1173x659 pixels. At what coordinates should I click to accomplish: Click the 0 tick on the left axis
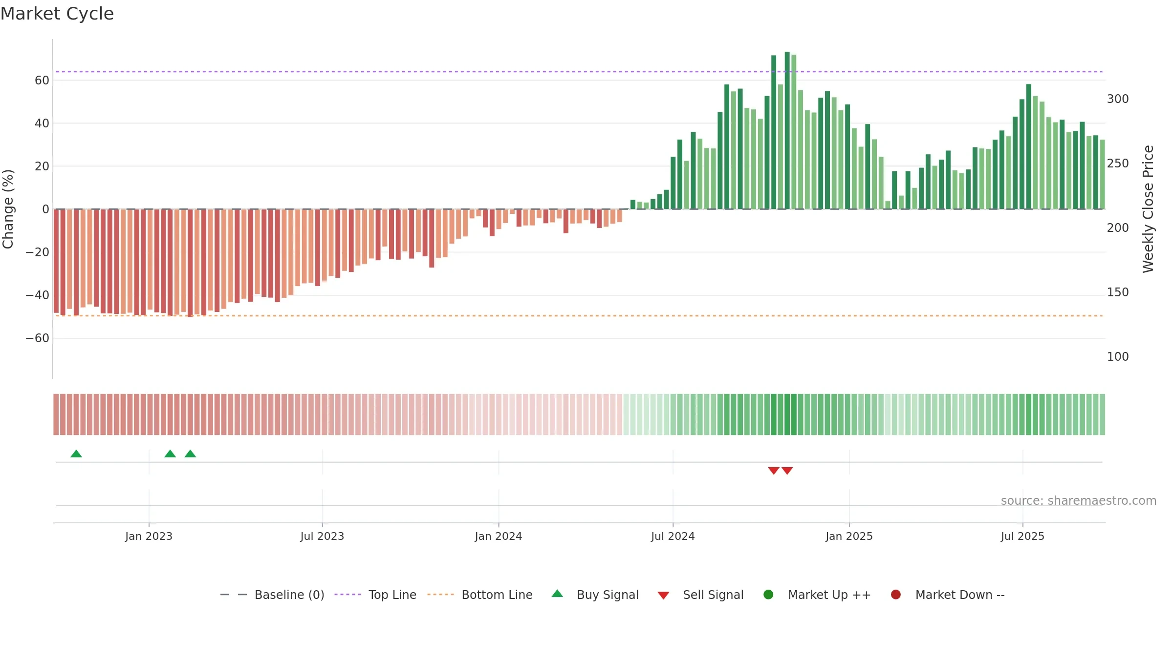click(46, 209)
